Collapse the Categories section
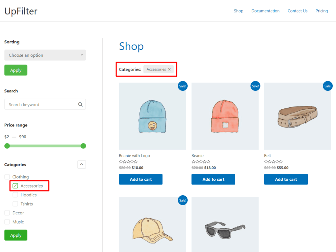The image size is (336, 252). (81, 165)
